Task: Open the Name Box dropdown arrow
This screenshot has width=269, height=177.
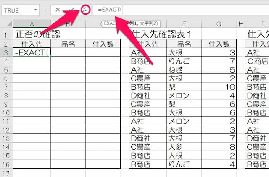Action: (35, 10)
